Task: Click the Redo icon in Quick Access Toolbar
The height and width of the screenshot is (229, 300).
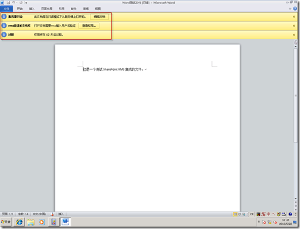Action: (x=21, y=2)
